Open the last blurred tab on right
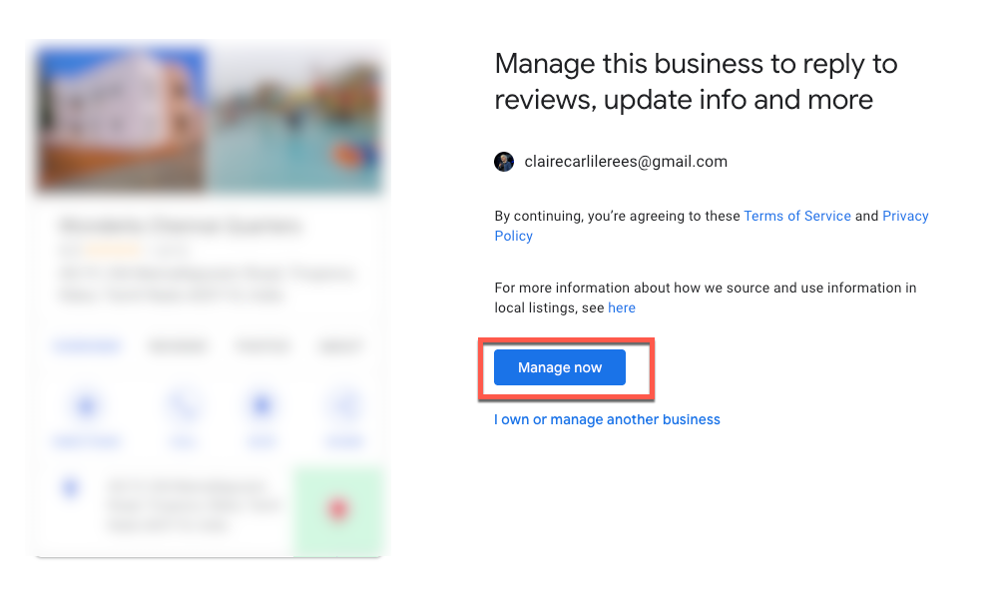 coord(339,346)
